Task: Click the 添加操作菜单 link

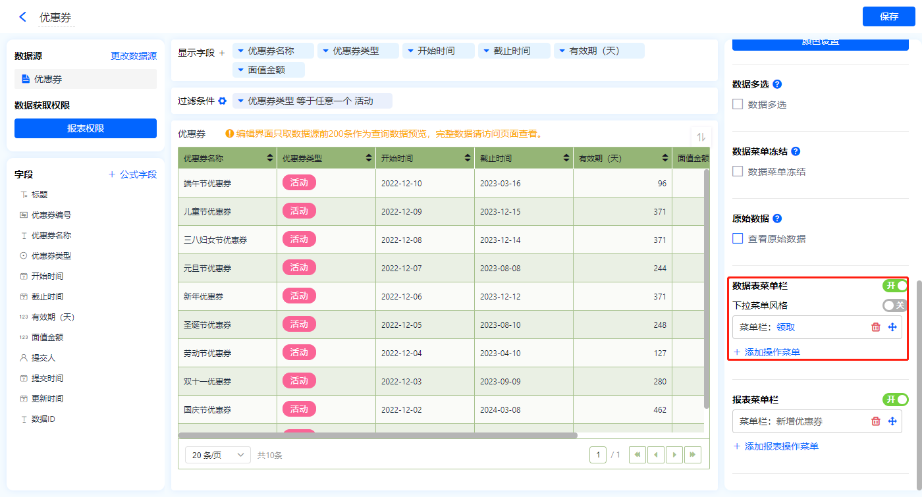Action: (x=767, y=352)
